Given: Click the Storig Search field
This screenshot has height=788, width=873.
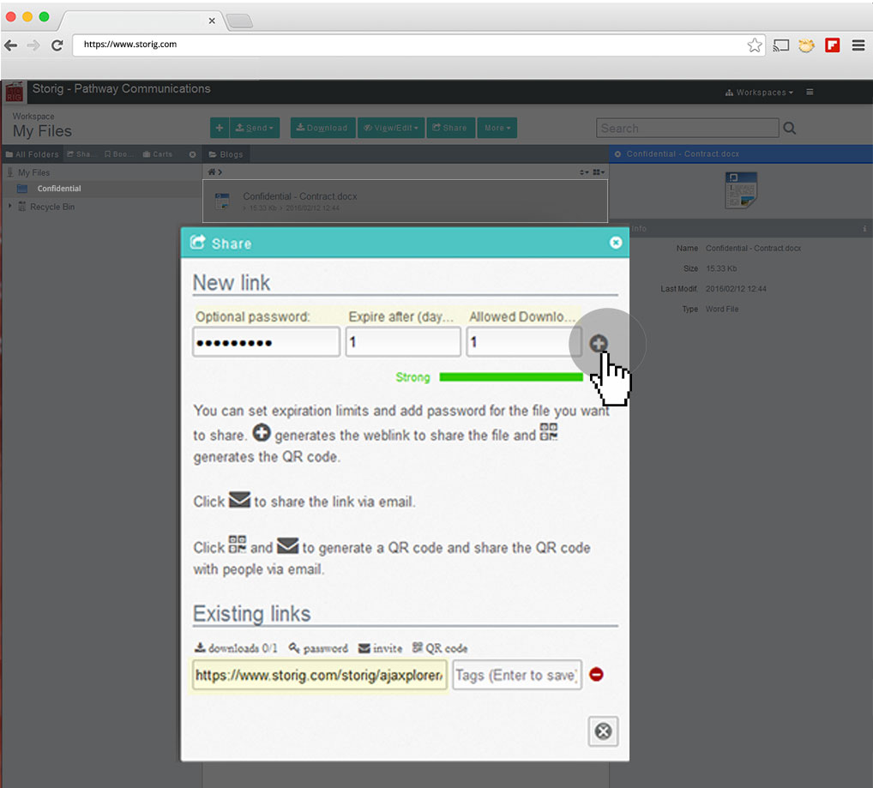Looking at the screenshot, I should pyautogui.click(x=687, y=128).
